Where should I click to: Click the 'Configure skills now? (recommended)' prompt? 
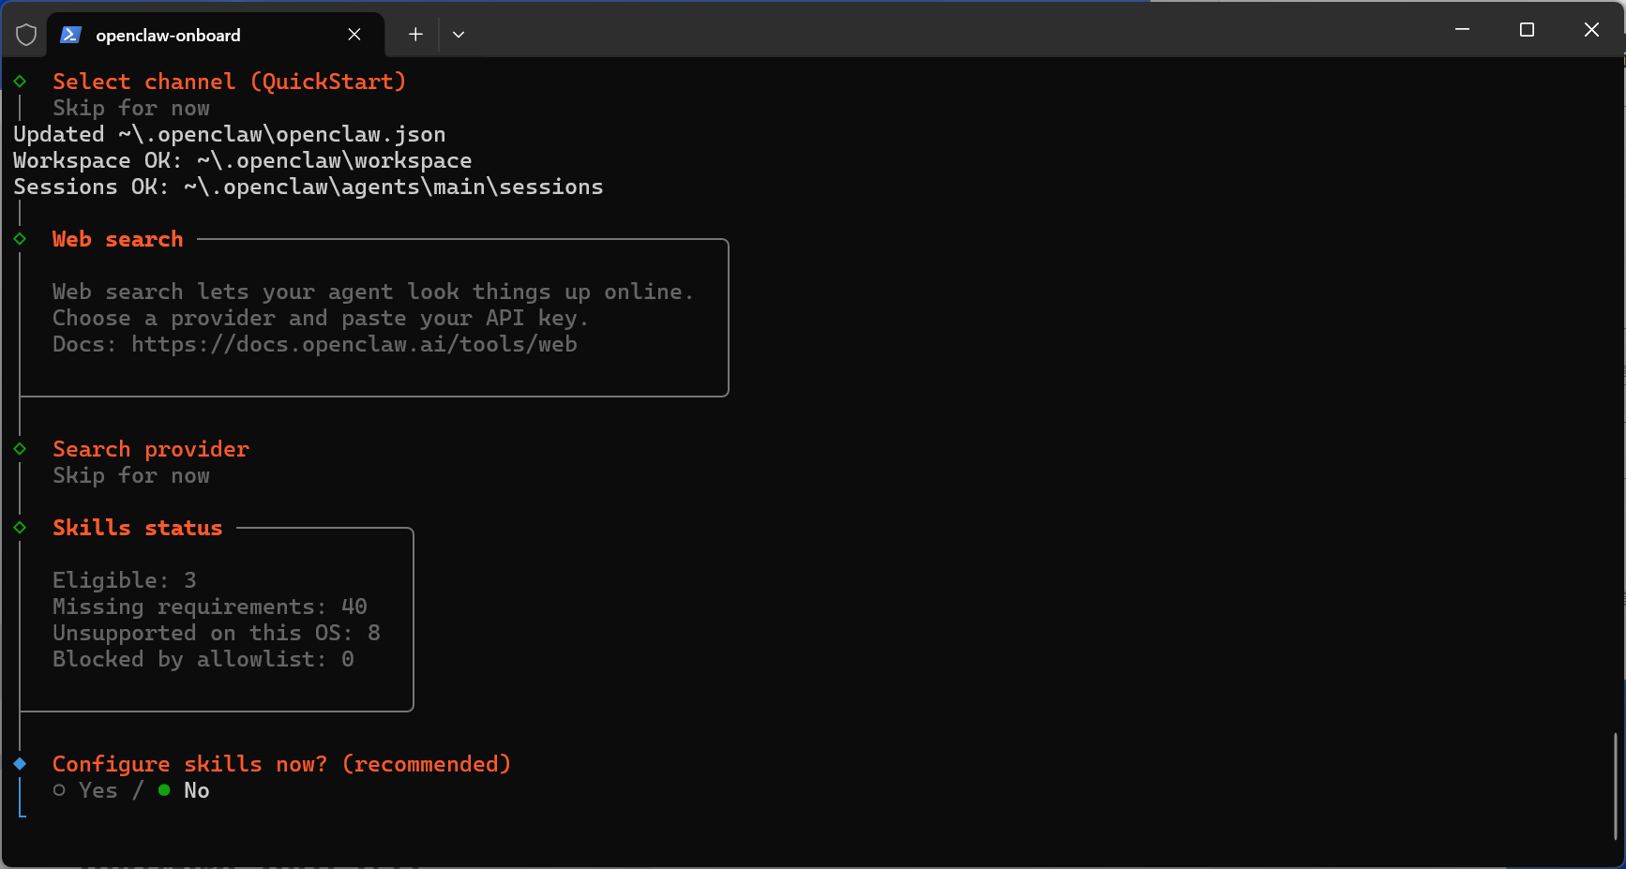(x=282, y=764)
